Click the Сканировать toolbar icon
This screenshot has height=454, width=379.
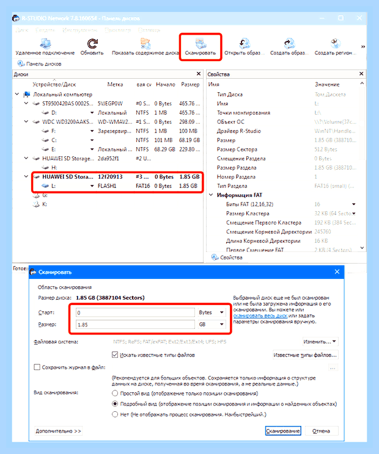click(201, 44)
